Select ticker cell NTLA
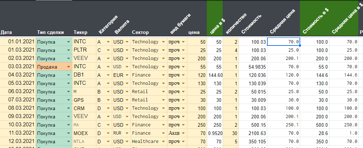 click(84, 142)
